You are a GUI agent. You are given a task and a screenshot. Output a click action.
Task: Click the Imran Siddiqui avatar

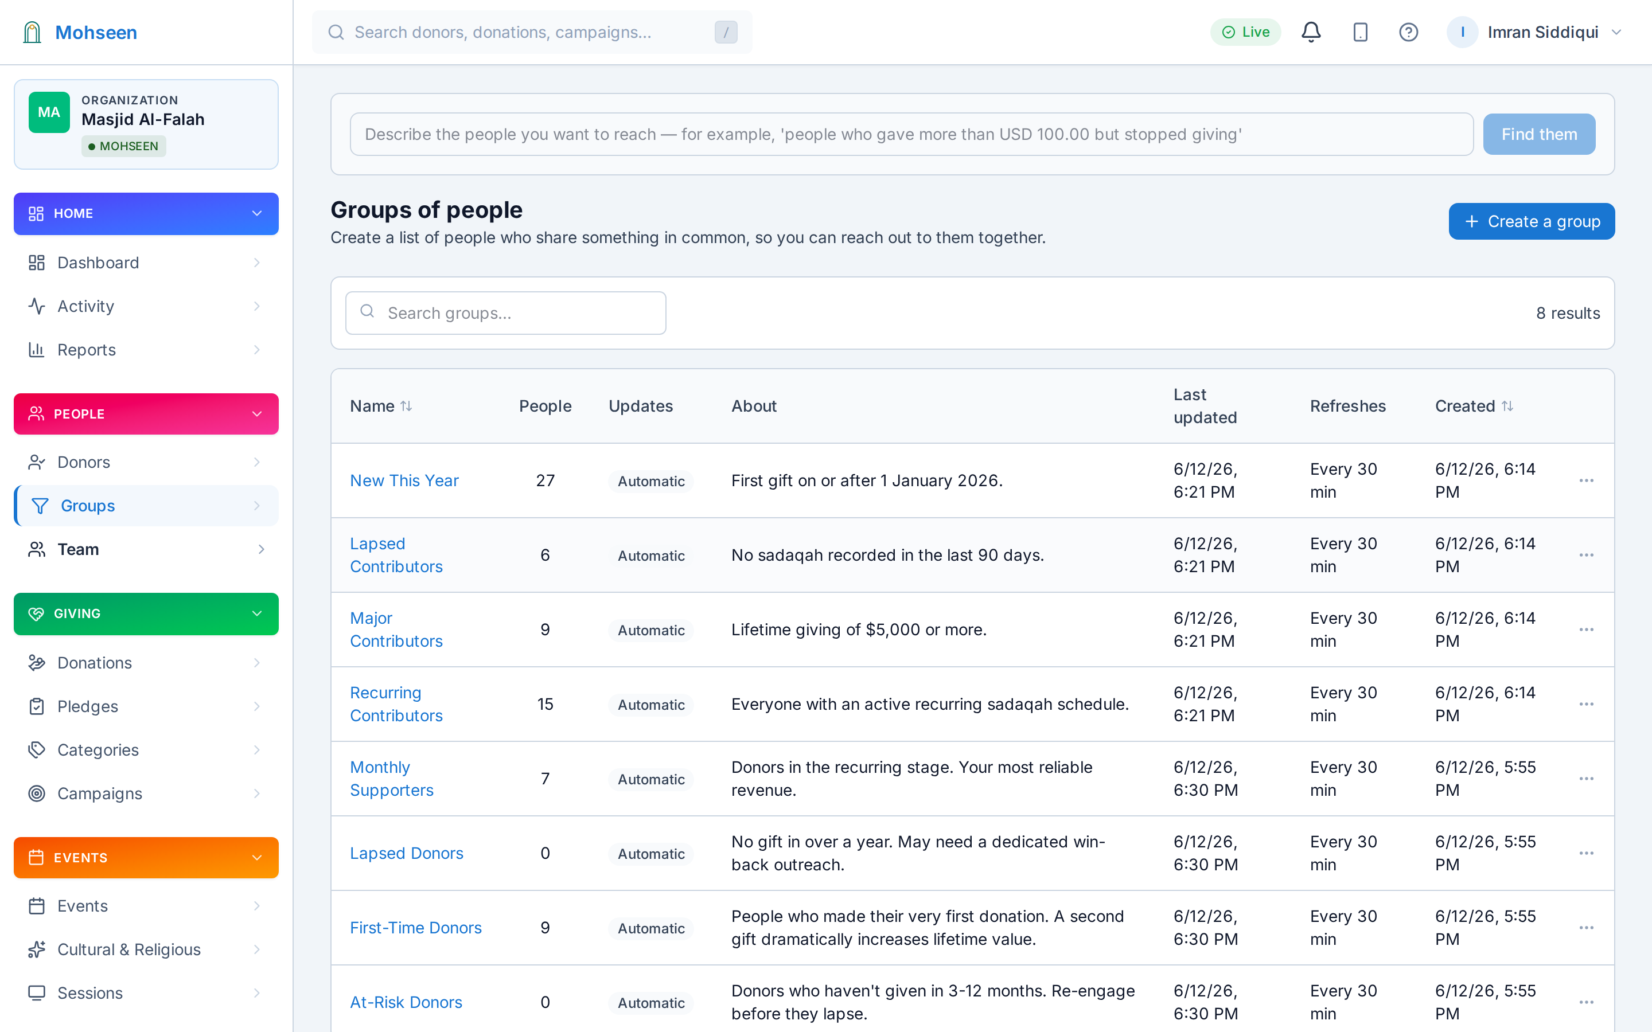click(x=1462, y=32)
